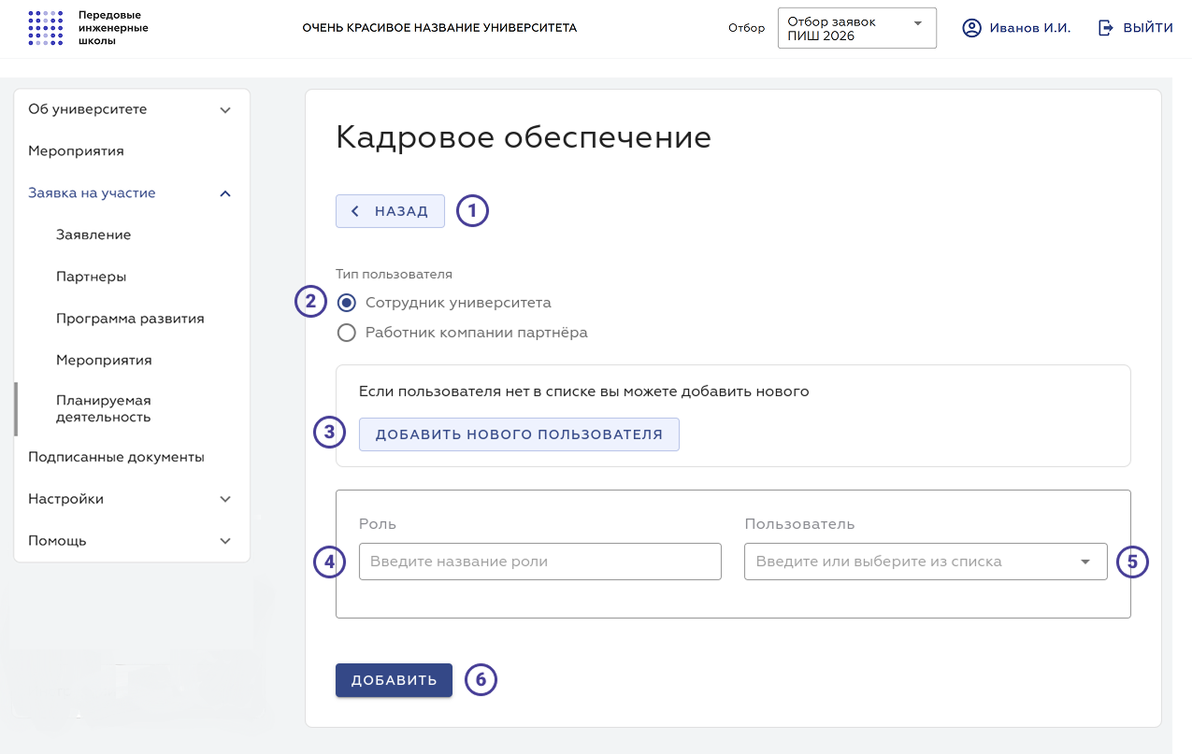1192x754 pixels.
Task: Click ДОБАВИТЬ НОВОГО ПОЛЬЗОВАТЕЛЯ button
Action: 519,434
